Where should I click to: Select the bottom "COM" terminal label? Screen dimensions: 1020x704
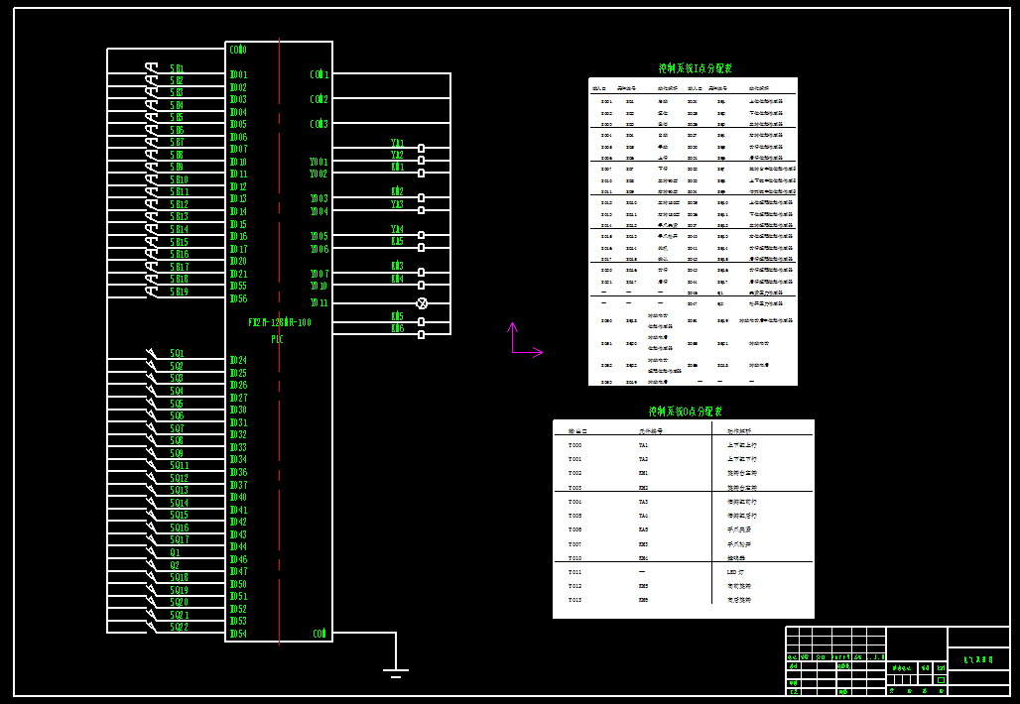click(x=319, y=634)
